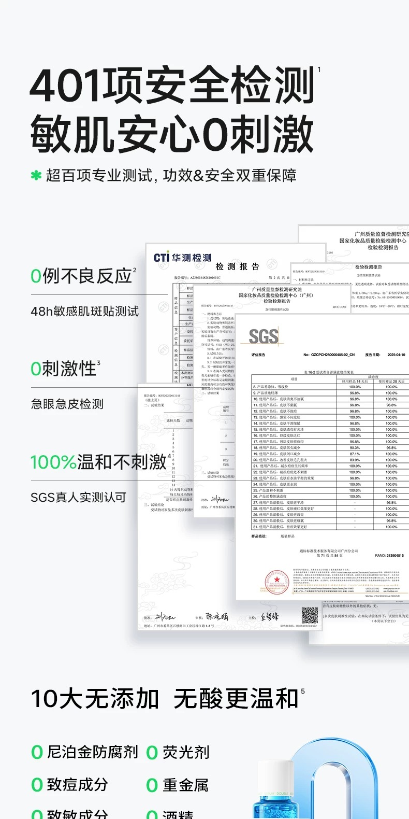Click the 样品描述 label
Image resolution: width=409 pixels, height=819 pixels.
259,536
